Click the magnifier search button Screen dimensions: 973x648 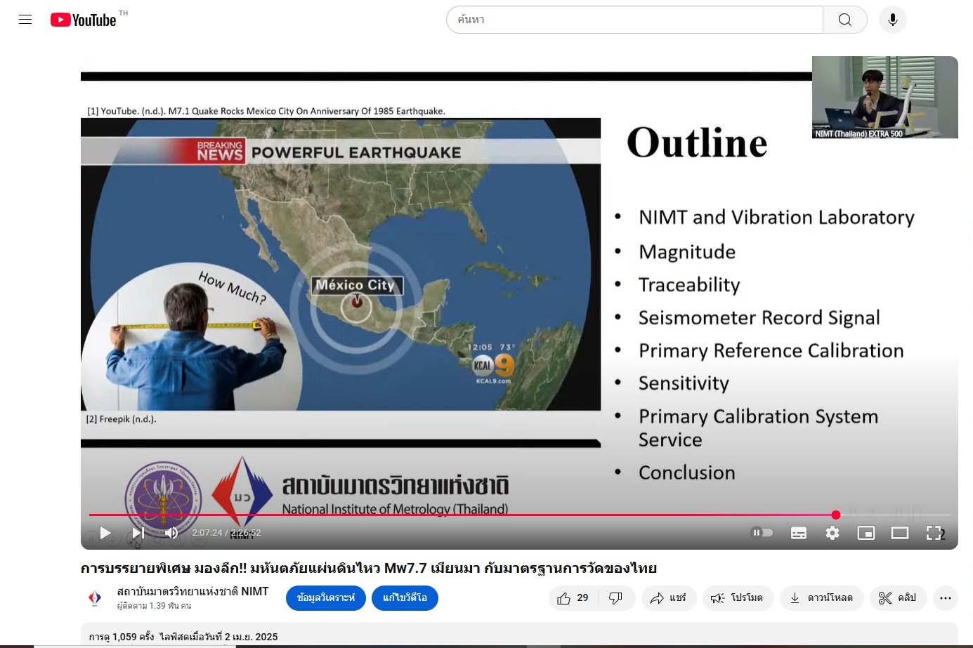tap(844, 20)
